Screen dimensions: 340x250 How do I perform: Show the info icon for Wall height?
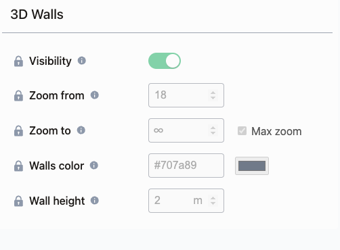click(95, 200)
